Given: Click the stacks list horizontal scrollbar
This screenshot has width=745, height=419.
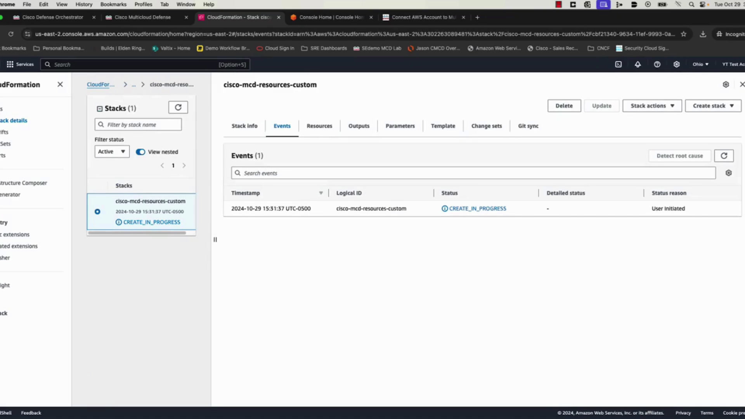Looking at the screenshot, I should 137,233.
